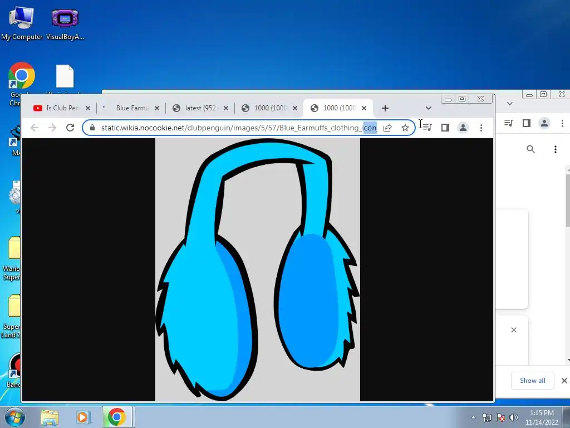Close the active '1000 (1000' tab
Image resolution: width=570 pixels, height=428 pixels.
coord(364,108)
